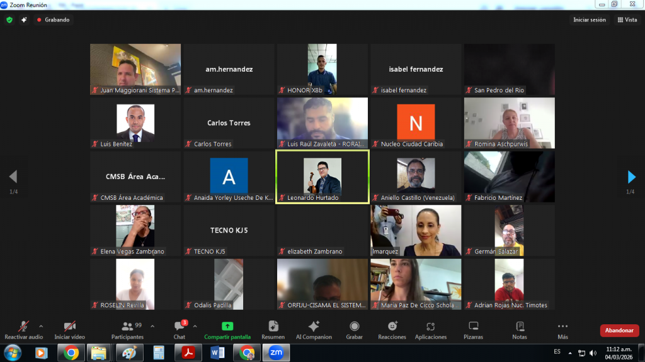Image resolution: width=645 pixels, height=362 pixels.
Task: Open the Chat panel
Action: [x=180, y=330]
